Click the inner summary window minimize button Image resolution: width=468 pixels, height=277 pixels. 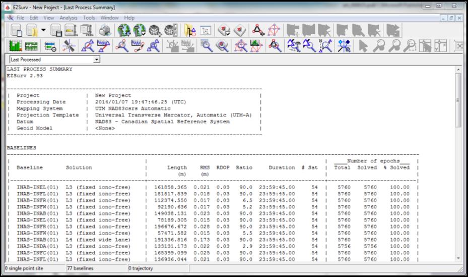pyautogui.click(x=443, y=18)
